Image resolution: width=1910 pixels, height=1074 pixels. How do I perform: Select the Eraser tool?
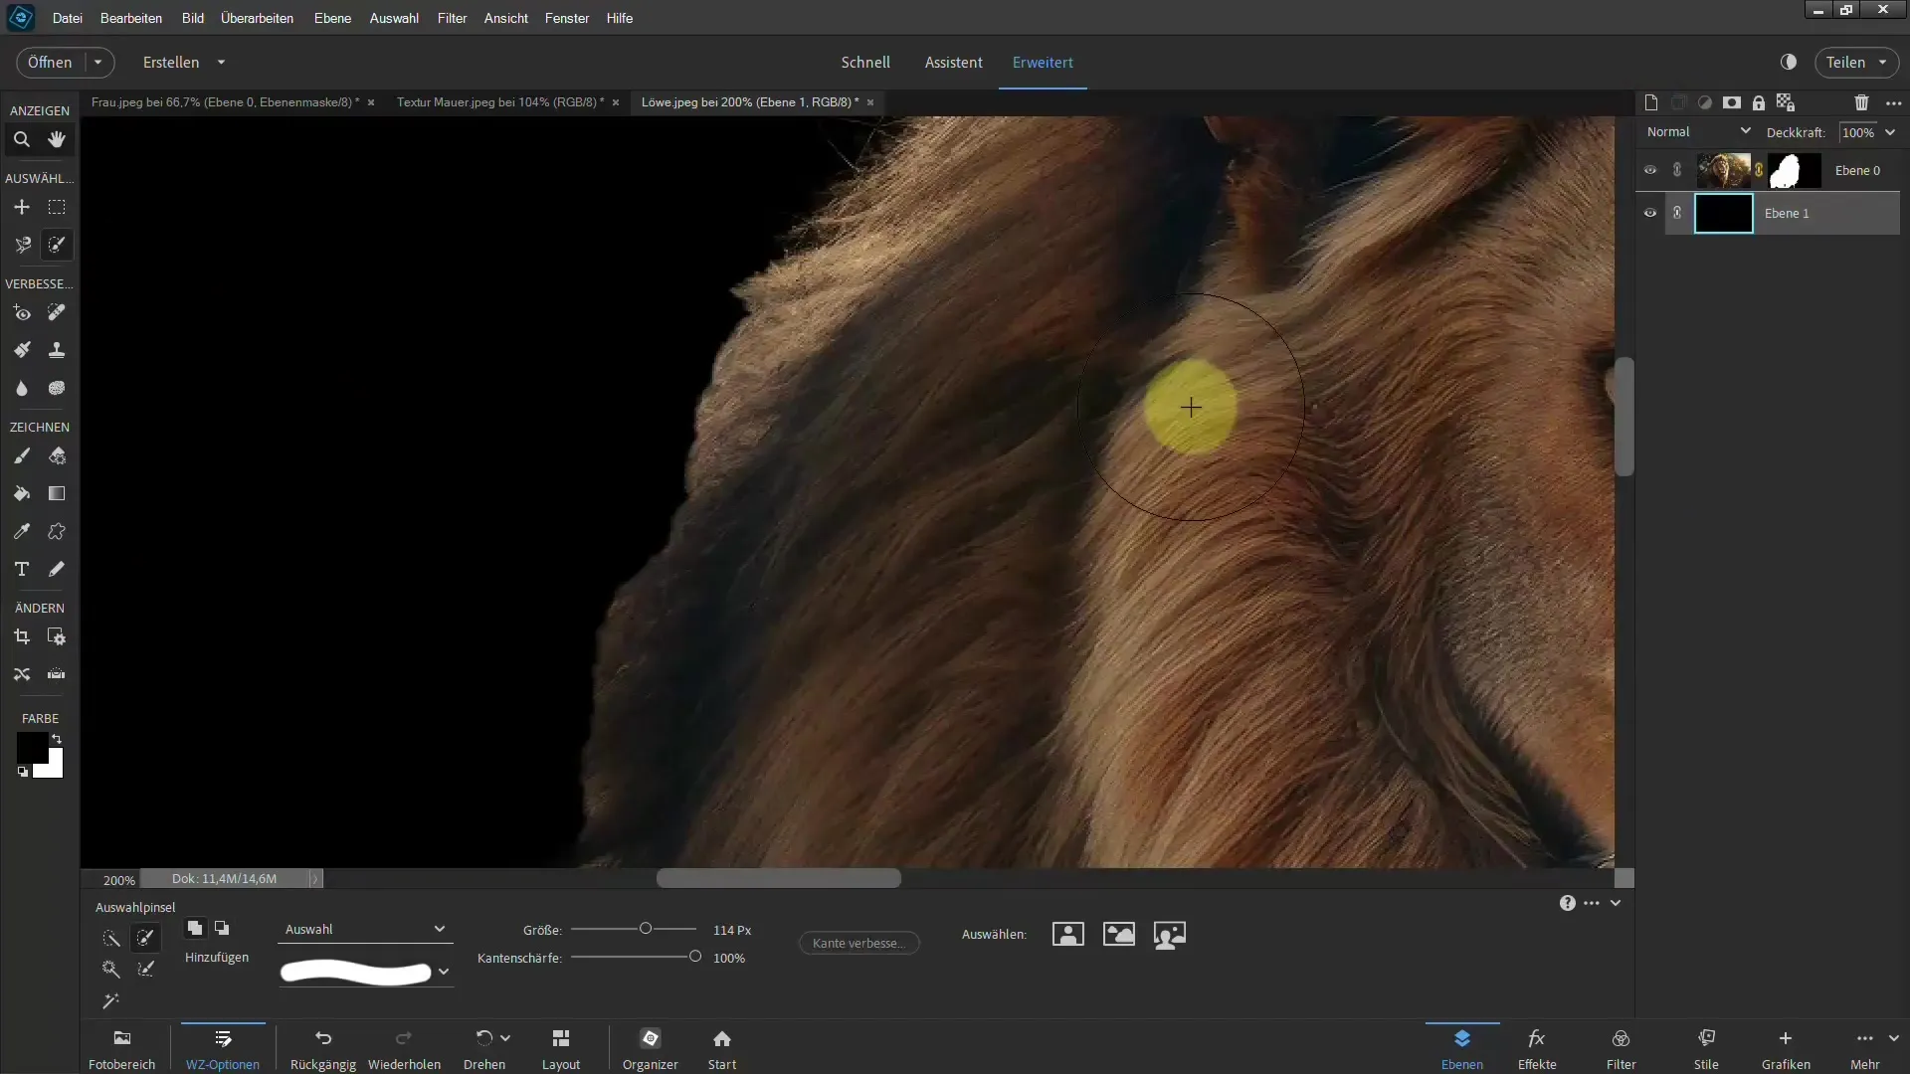(57, 455)
